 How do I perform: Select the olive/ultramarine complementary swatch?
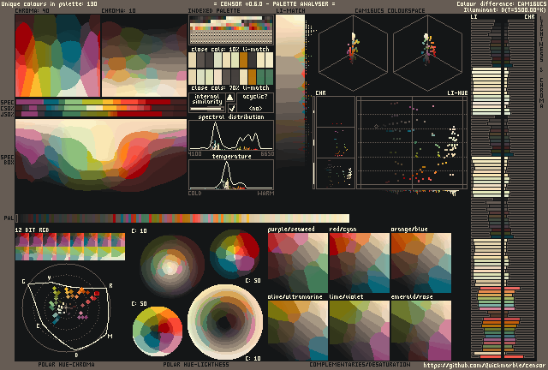(x=297, y=329)
